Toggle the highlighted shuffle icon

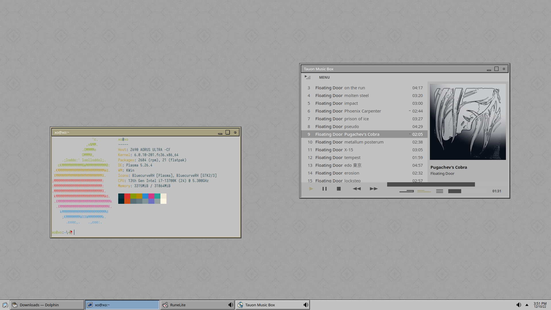tap(424, 191)
